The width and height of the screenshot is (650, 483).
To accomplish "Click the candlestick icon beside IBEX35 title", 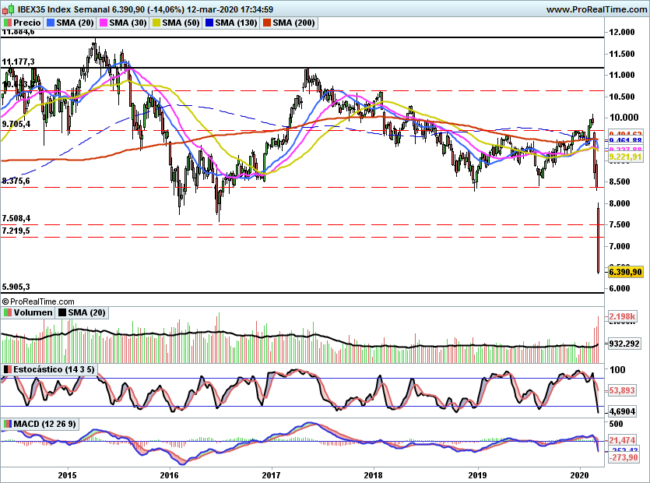I will [x=7, y=9].
